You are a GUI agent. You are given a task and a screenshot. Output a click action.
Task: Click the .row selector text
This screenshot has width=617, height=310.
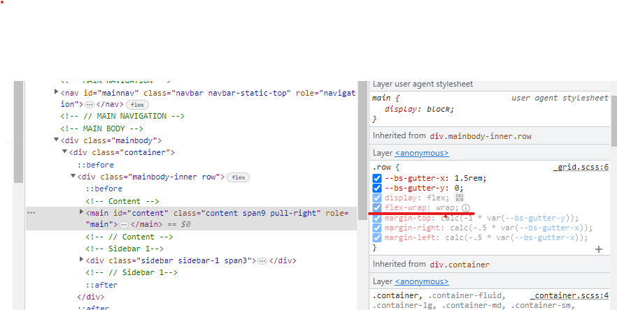[381, 168]
